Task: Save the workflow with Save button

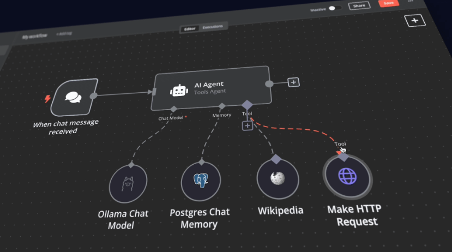Action: point(388,3)
